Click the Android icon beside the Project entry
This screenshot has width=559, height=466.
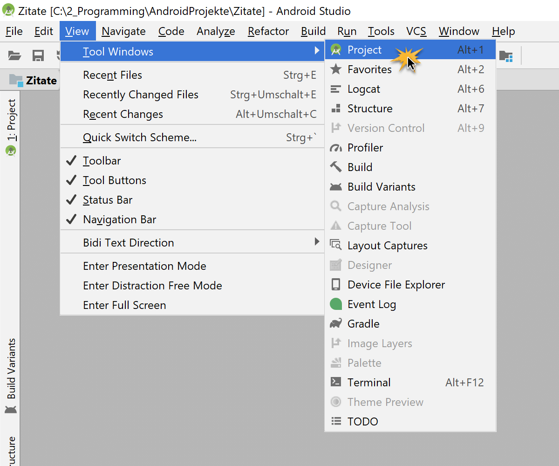tap(335, 50)
